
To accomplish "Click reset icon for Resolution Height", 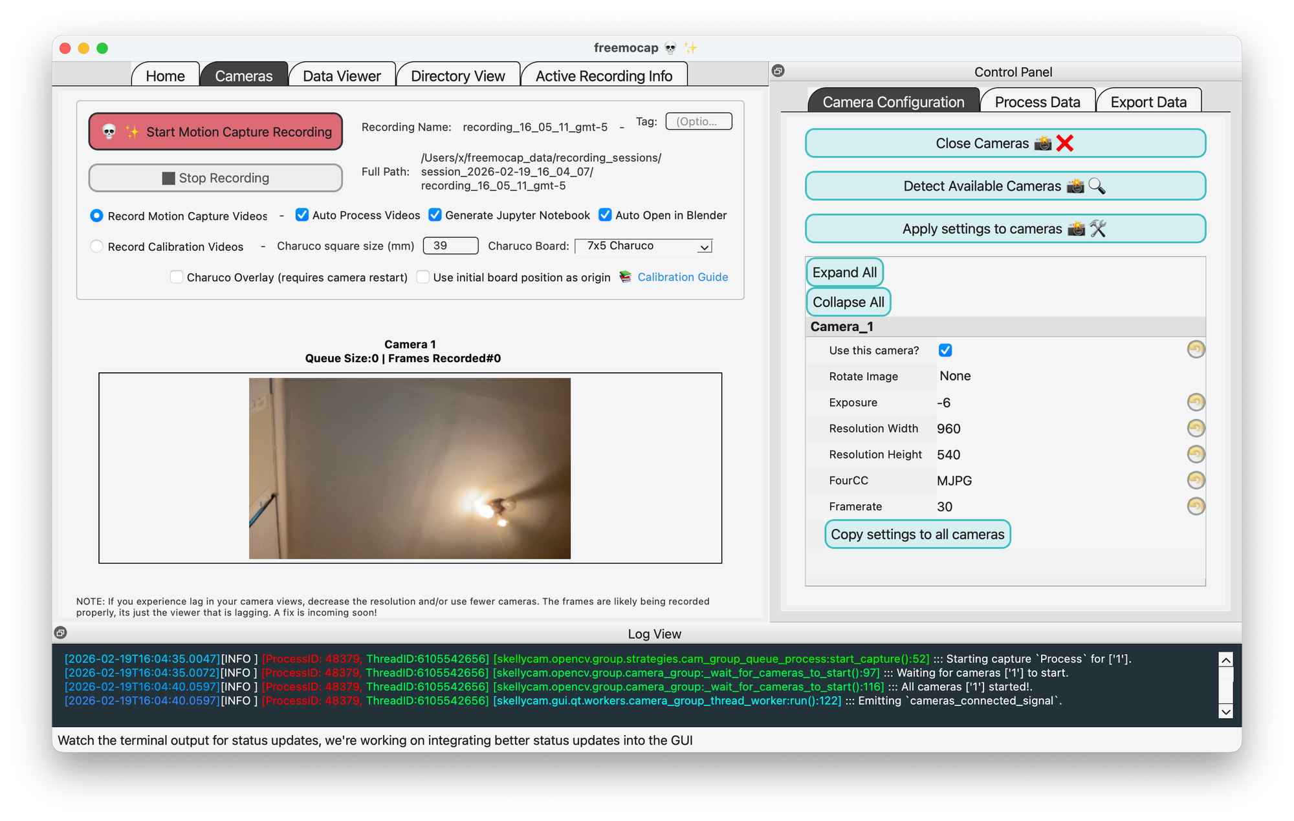I will 1196,454.
